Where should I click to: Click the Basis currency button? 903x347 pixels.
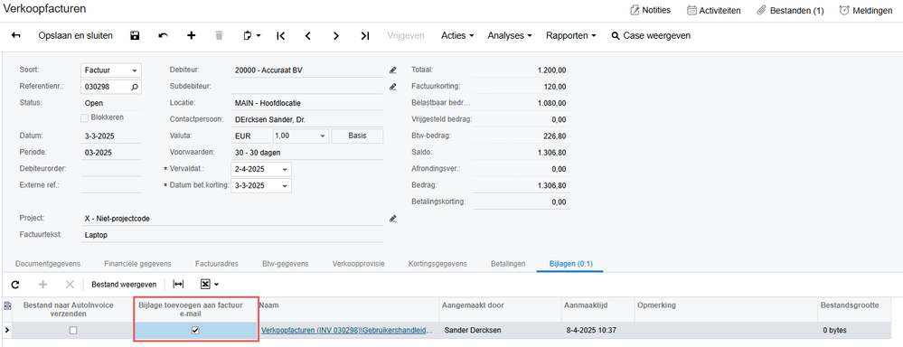point(358,136)
